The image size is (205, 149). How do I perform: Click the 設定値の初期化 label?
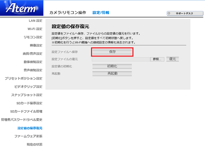pos(61,67)
